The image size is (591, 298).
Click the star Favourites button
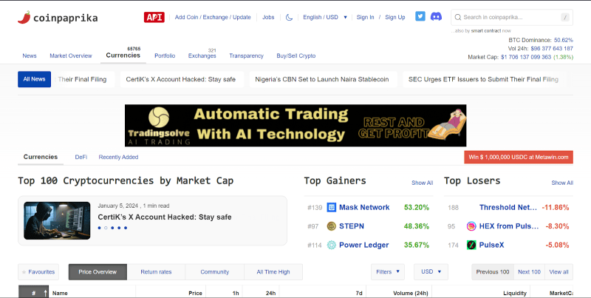(x=38, y=272)
